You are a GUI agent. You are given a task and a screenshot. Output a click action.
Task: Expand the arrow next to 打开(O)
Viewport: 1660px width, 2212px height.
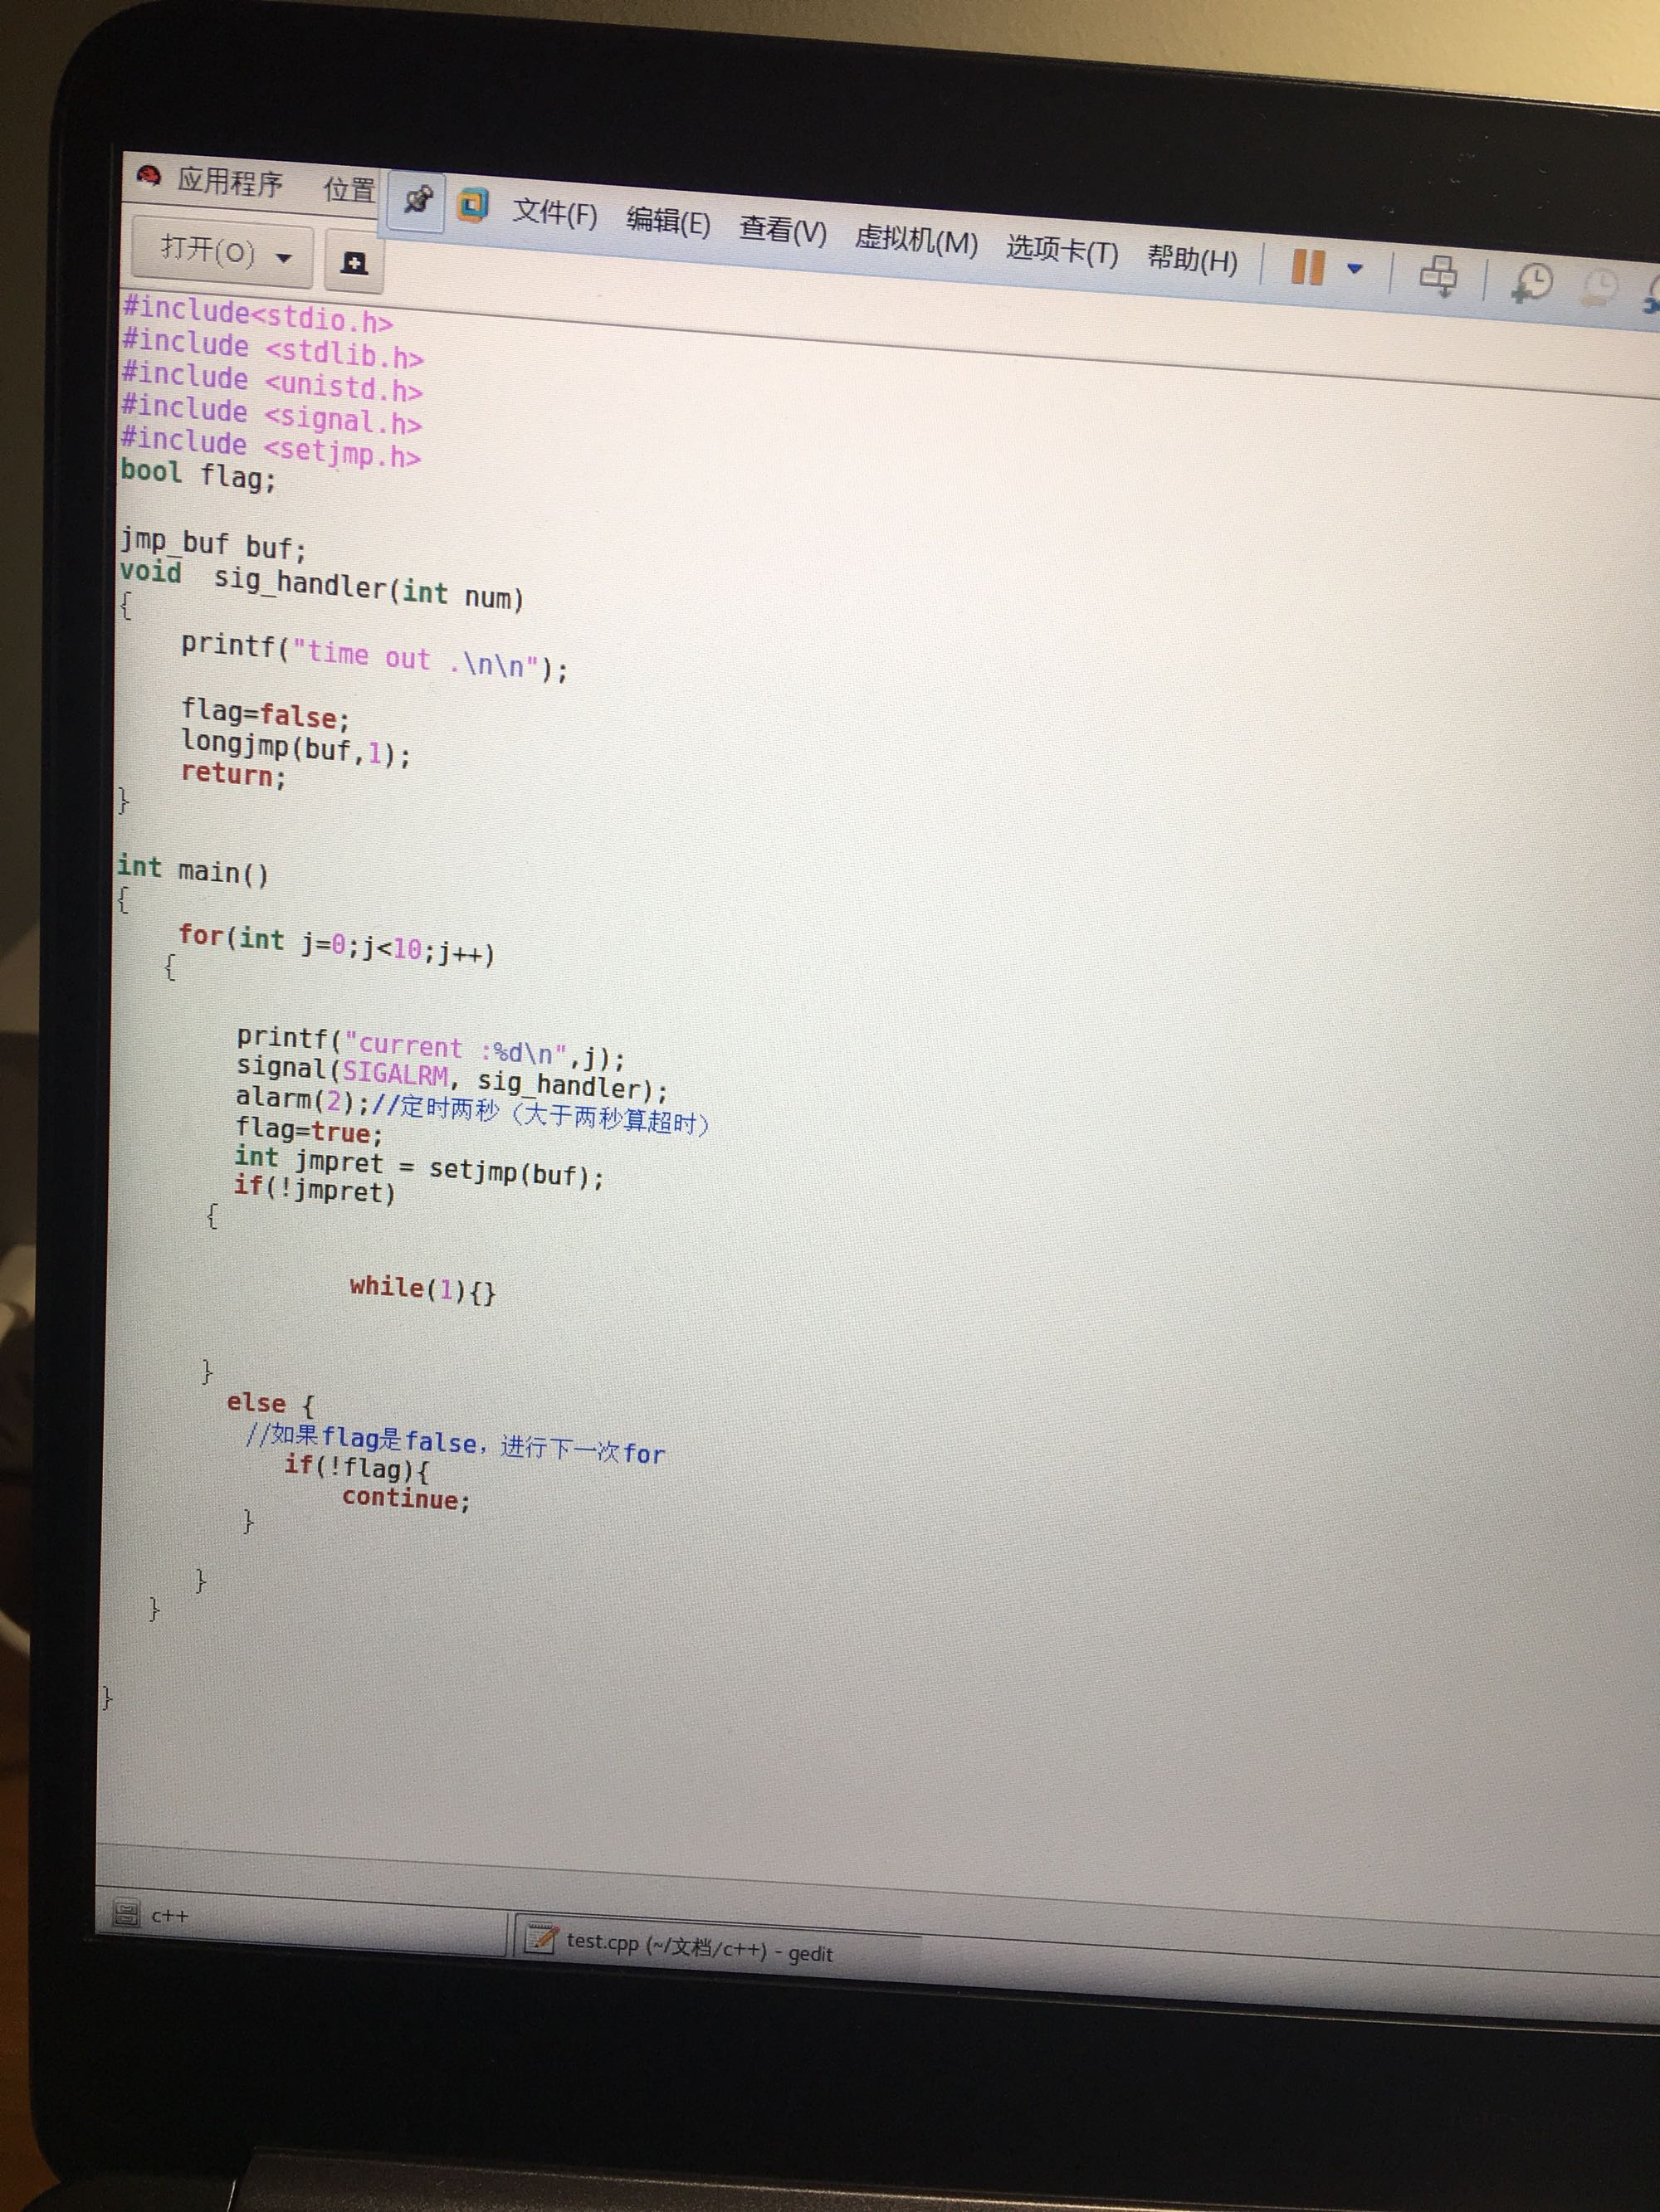click(x=284, y=258)
